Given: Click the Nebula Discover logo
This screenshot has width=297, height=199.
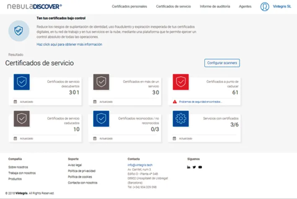Looking at the screenshot, I should point(34,6).
